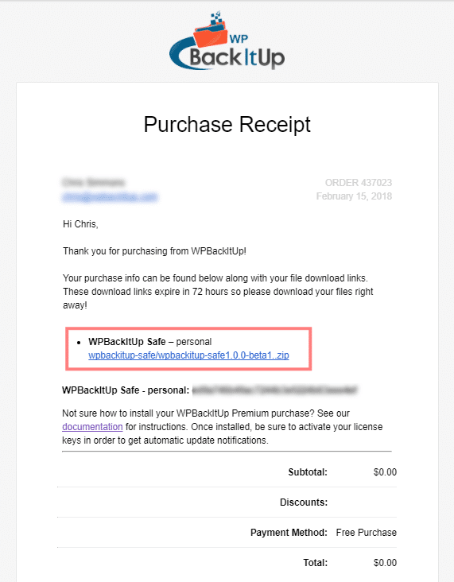Open the wpbackitup-safe1.0.0-beta1 zip download link
The width and height of the screenshot is (454, 582).
(x=188, y=355)
